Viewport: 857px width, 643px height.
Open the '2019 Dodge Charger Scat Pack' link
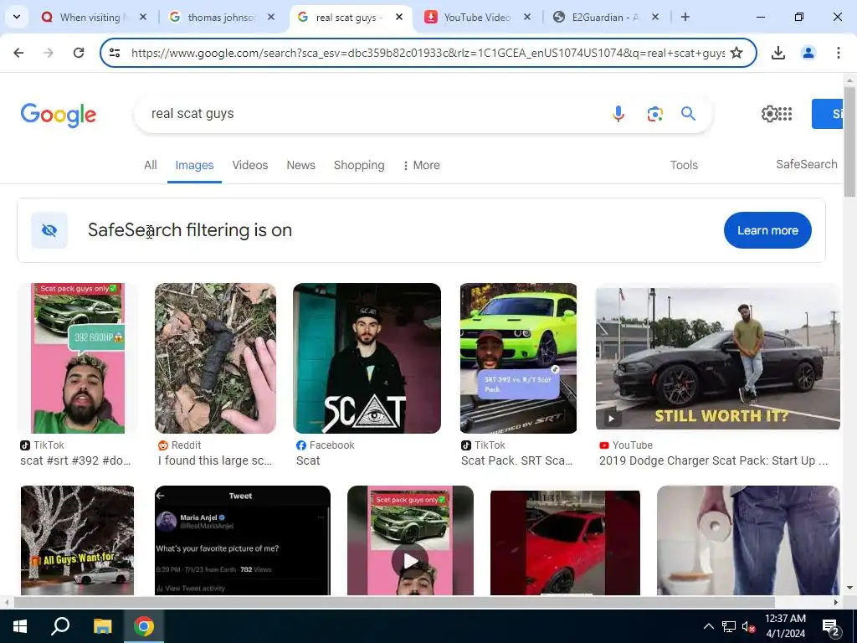tap(713, 460)
